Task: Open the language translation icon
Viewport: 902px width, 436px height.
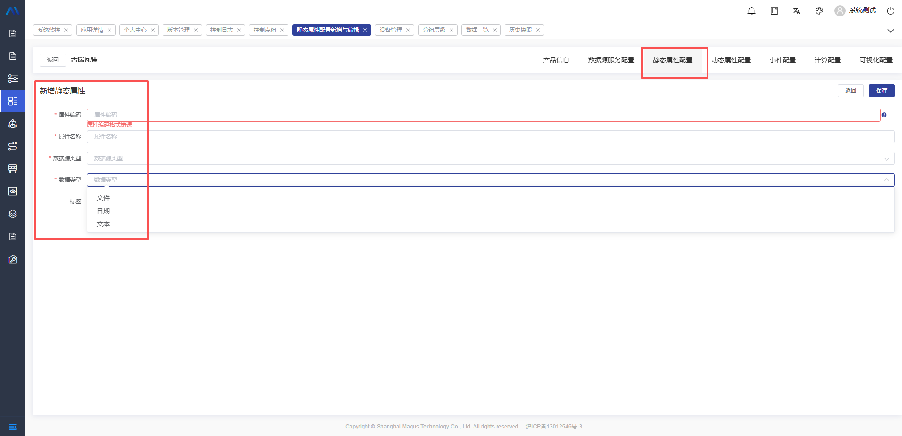Action: tap(797, 11)
